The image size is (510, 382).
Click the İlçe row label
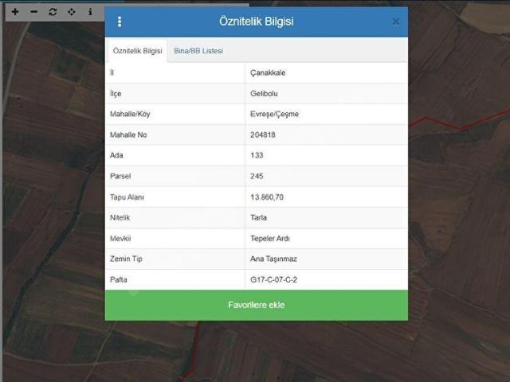pyautogui.click(x=116, y=94)
